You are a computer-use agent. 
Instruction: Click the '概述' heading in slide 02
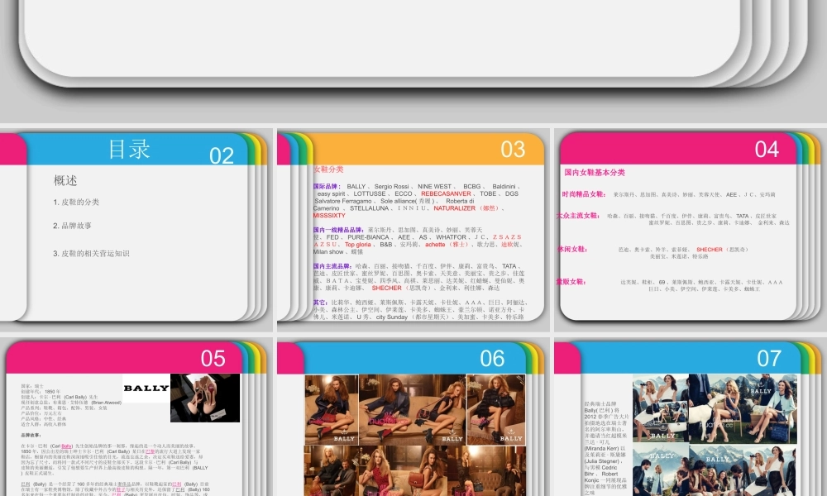tap(65, 181)
